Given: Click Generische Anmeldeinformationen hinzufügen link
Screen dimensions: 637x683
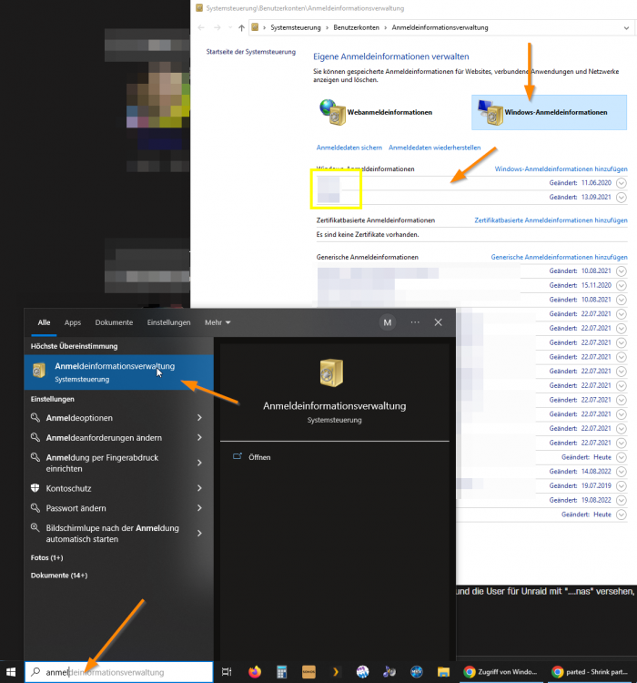Looking at the screenshot, I should coord(559,257).
